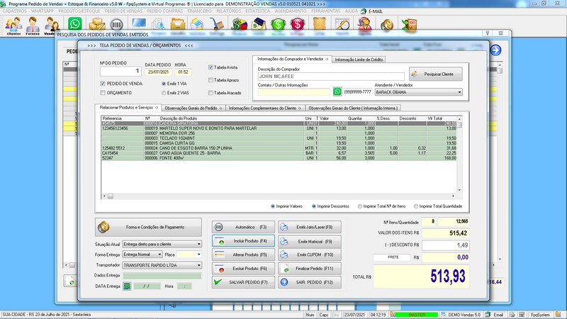
Task: Click the Incluir Produto (F4) button
Action: (243, 241)
